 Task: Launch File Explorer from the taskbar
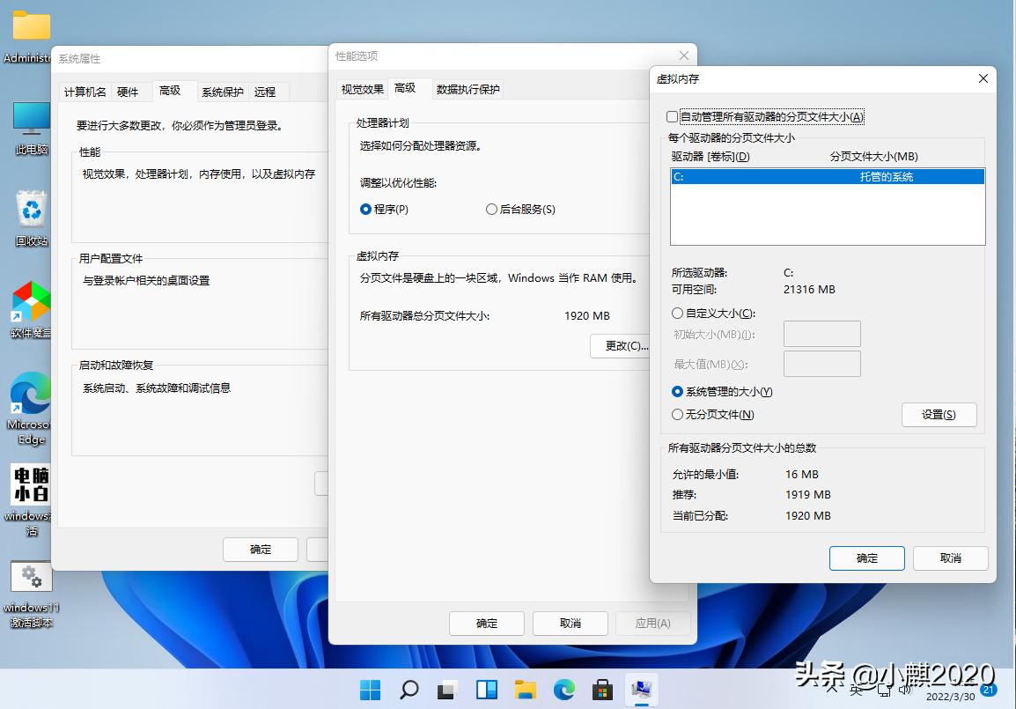click(526, 690)
